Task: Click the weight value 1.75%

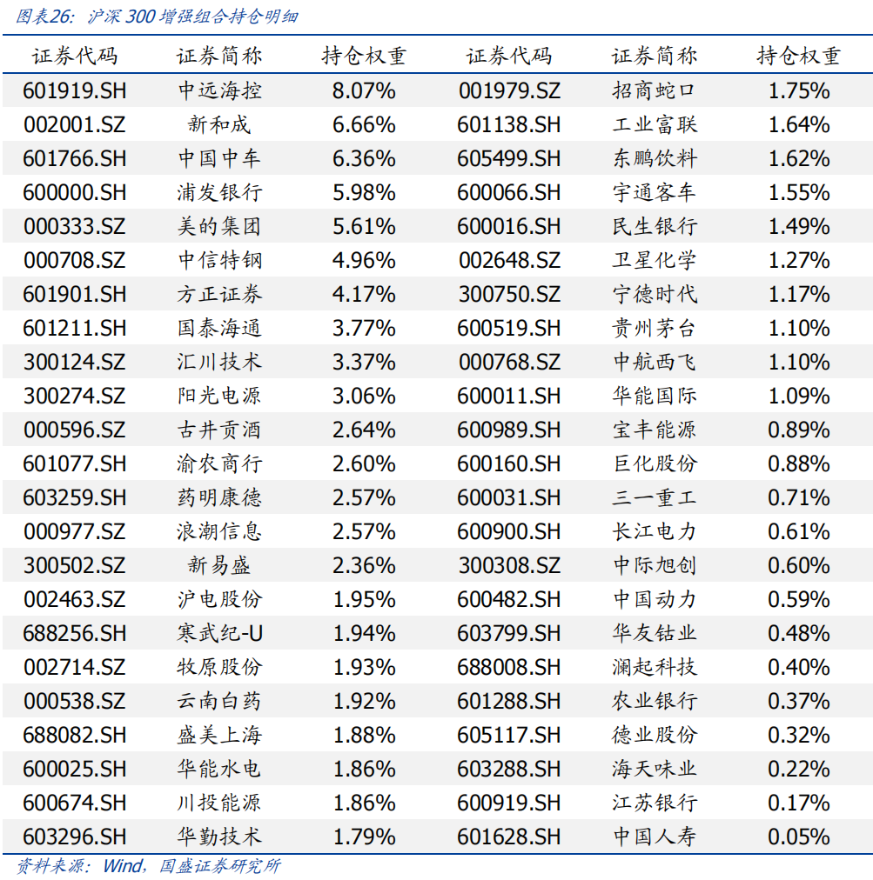Action: pyautogui.click(x=799, y=91)
